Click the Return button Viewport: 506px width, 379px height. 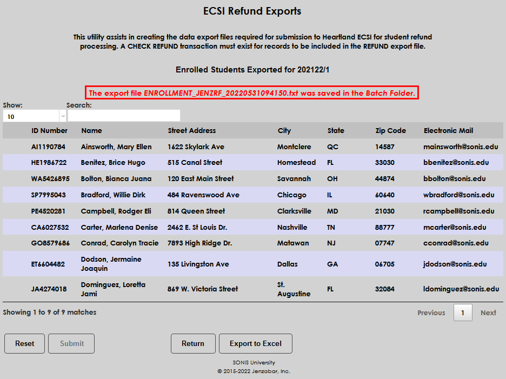coord(193,343)
